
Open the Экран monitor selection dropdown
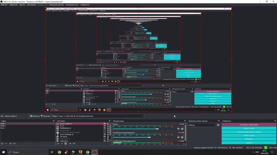click(101, 116)
